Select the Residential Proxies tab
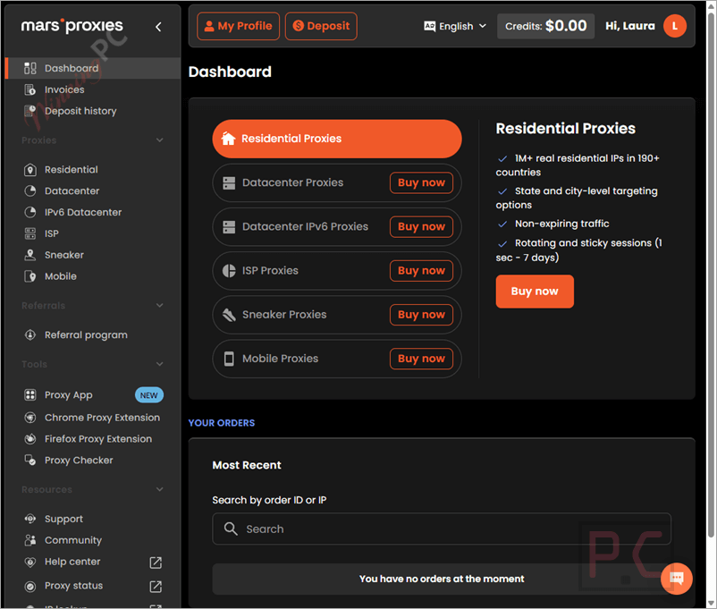 click(337, 139)
